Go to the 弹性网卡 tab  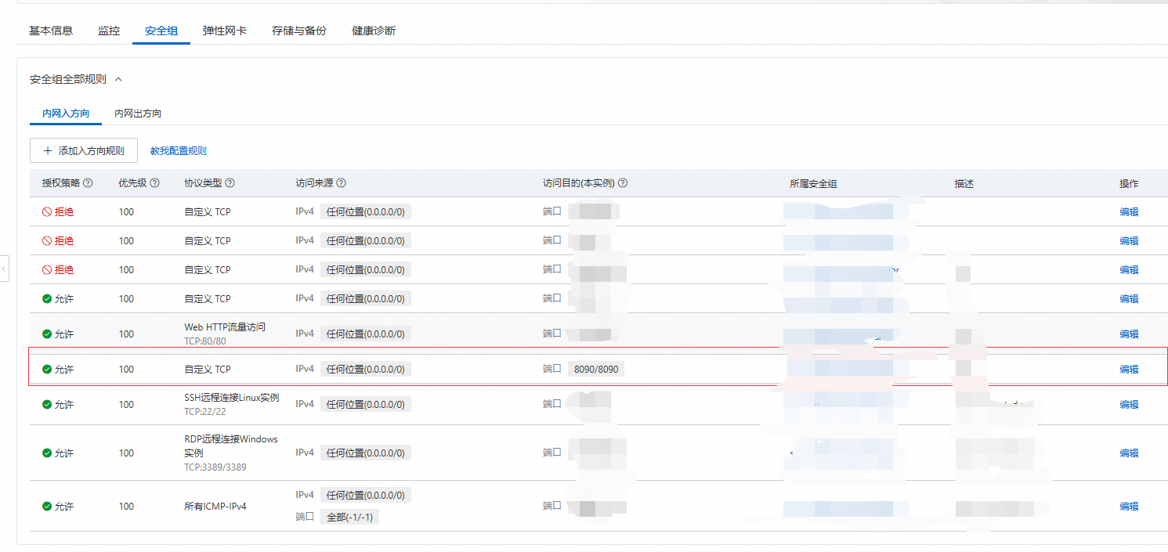224,31
